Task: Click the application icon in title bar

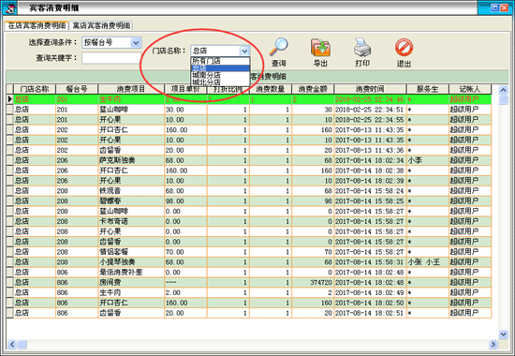Action: (9, 7)
